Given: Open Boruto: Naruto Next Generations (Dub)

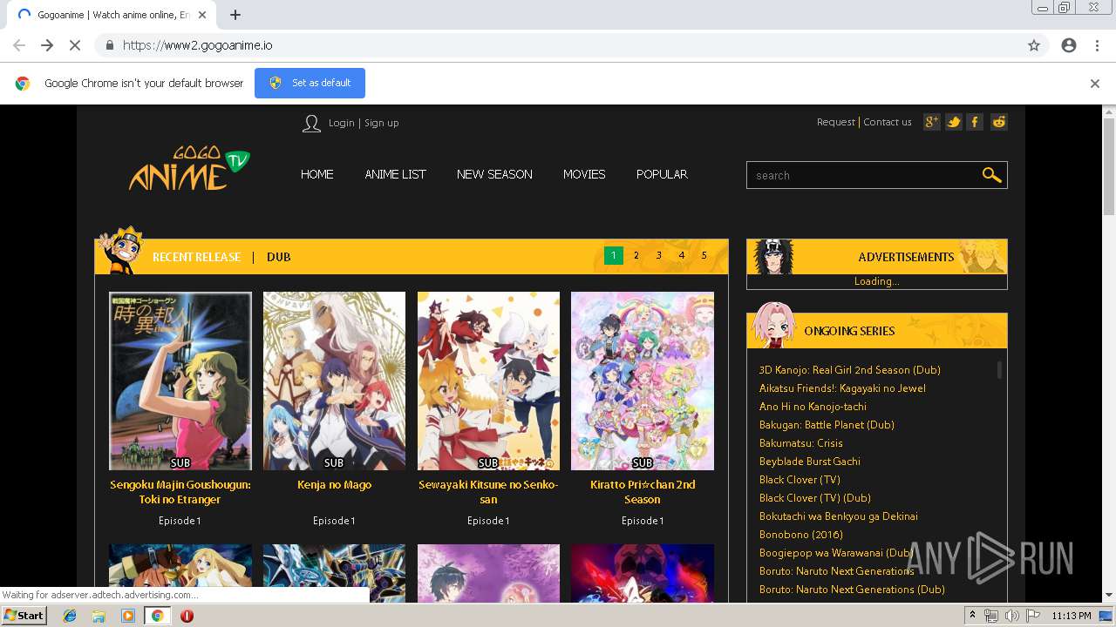Looking at the screenshot, I should click(852, 590).
